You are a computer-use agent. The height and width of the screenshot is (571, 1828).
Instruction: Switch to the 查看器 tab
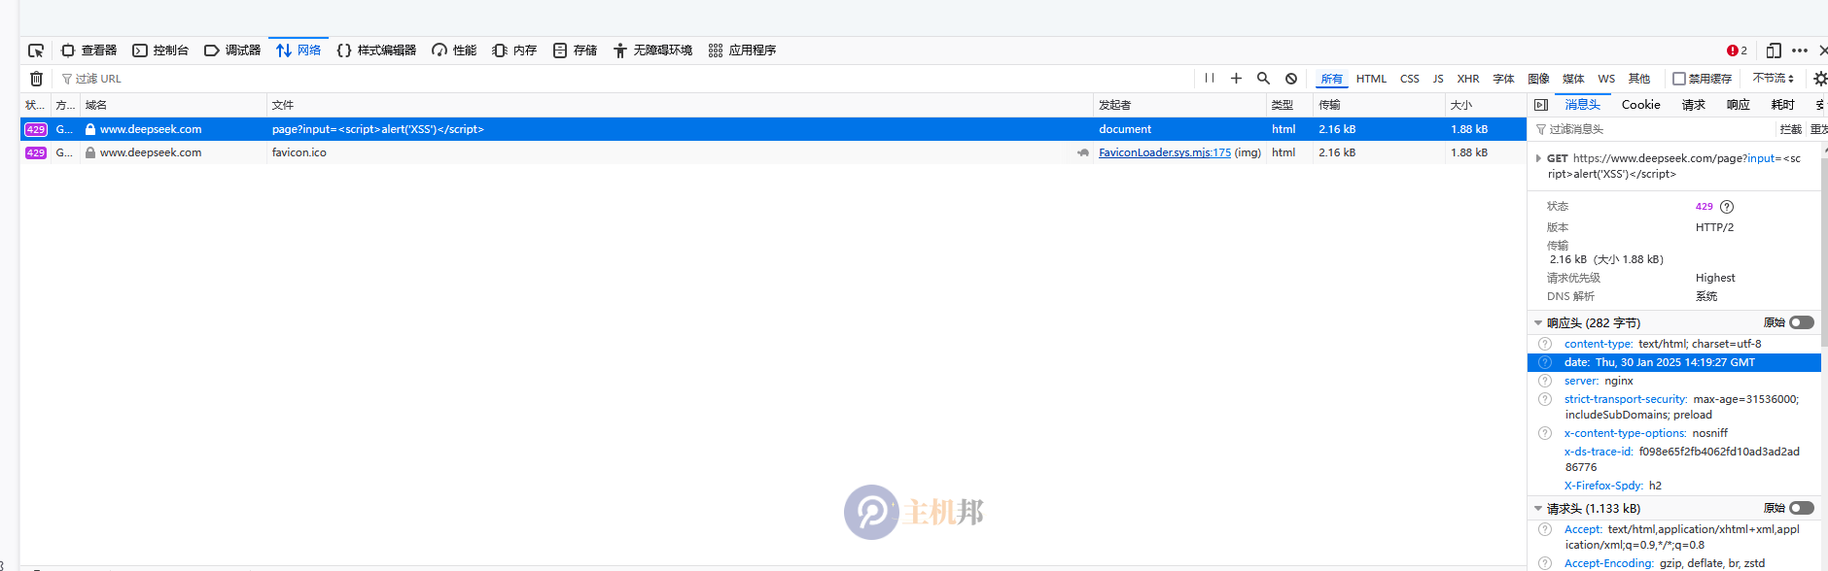[88, 50]
